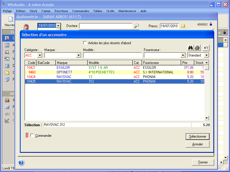Check the Commander checkbox
The image size is (230, 172).
point(32,136)
